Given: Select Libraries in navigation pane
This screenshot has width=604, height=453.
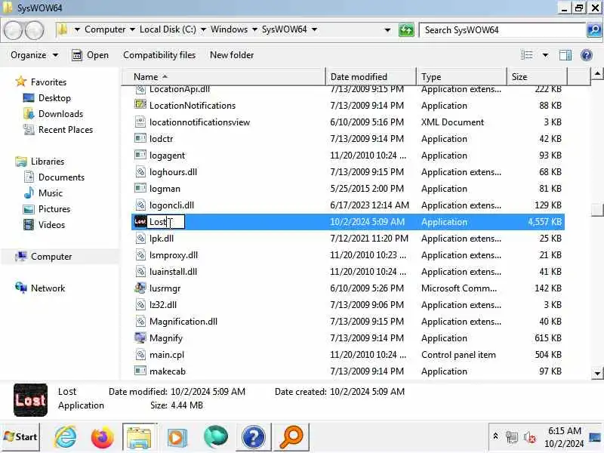Looking at the screenshot, I should click(x=48, y=162).
